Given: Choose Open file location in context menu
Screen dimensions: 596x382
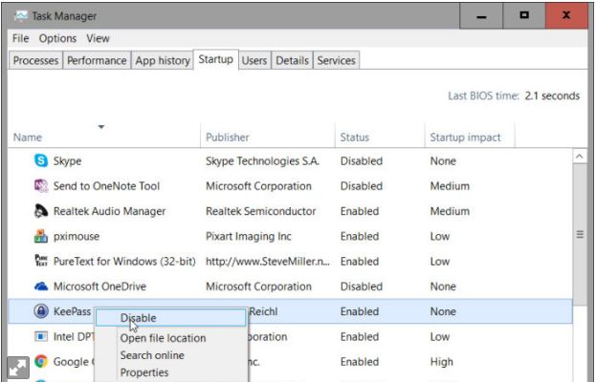Looking at the screenshot, I should point(163,338).
